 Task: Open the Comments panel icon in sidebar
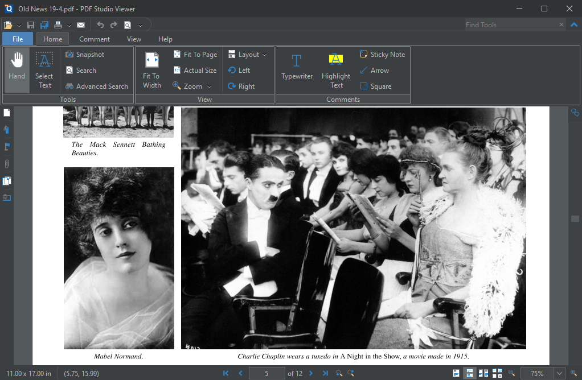(x=7, y=181)
